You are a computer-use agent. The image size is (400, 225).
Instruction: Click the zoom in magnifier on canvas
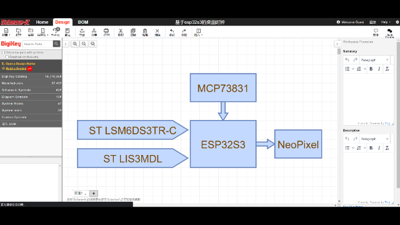point(75,44)
